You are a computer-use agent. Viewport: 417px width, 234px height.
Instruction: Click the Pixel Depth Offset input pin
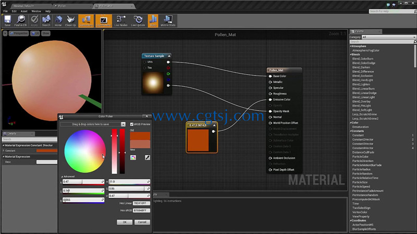(270, 170)
